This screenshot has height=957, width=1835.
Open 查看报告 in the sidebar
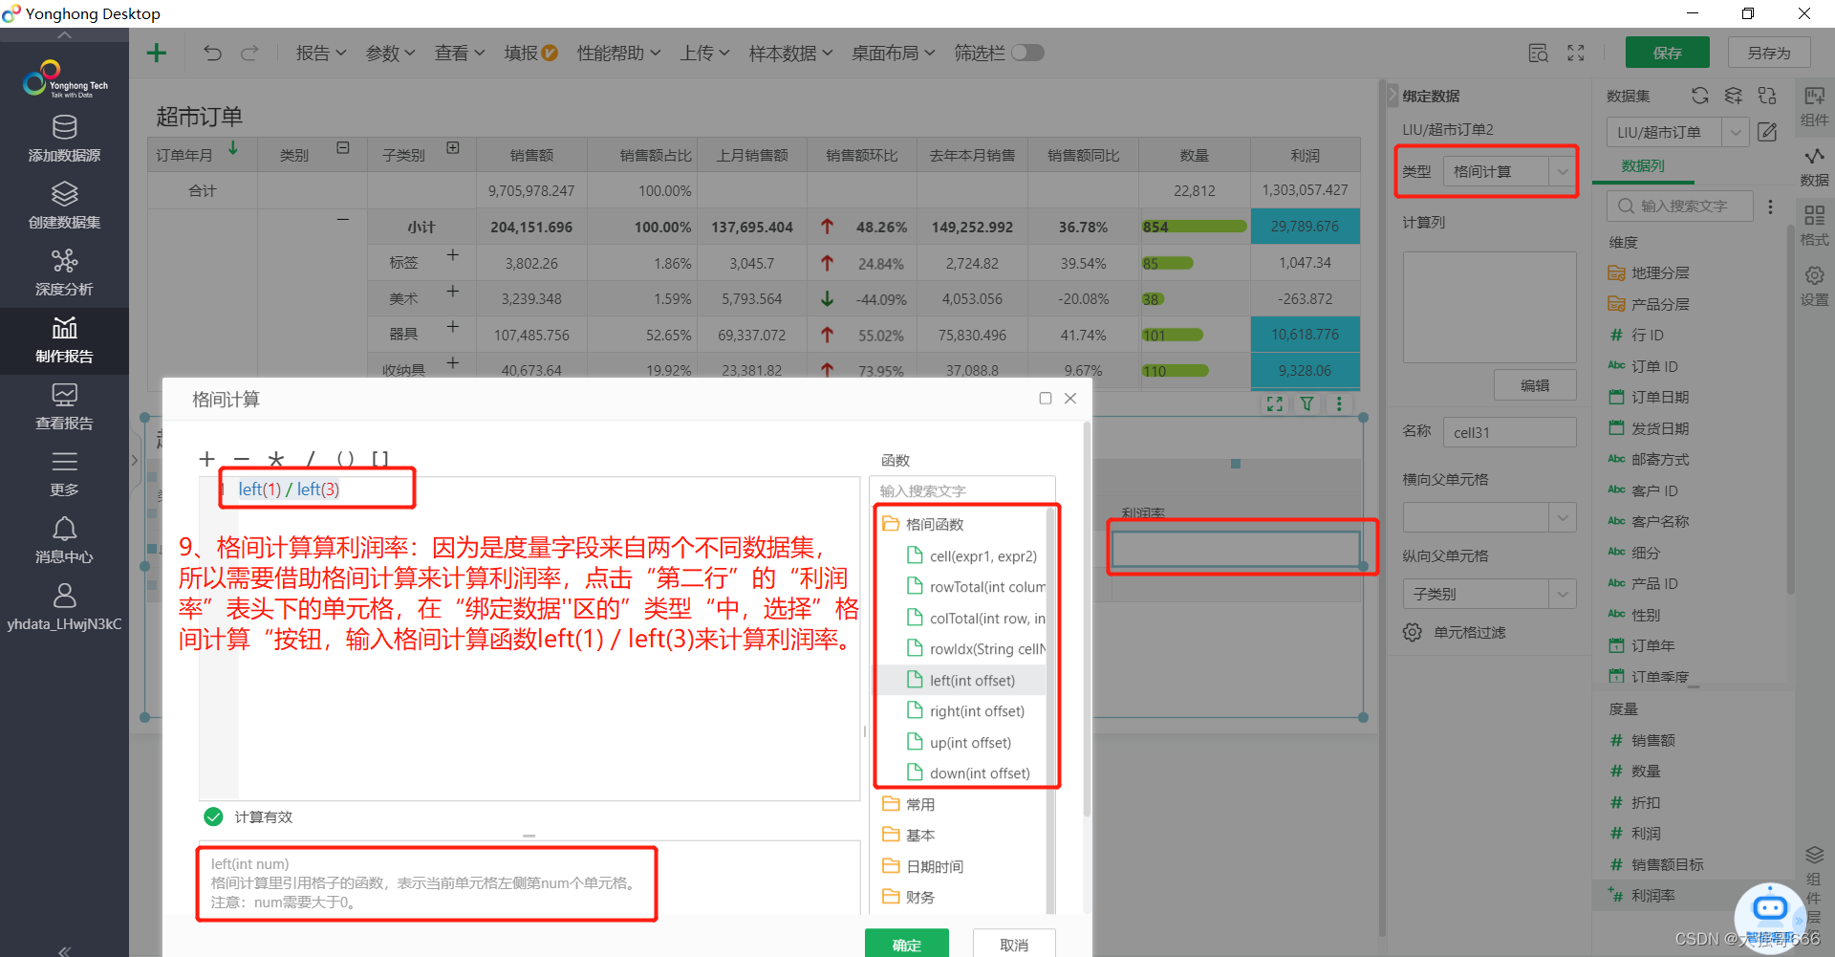pyautogui.click(x=64, y=407)
